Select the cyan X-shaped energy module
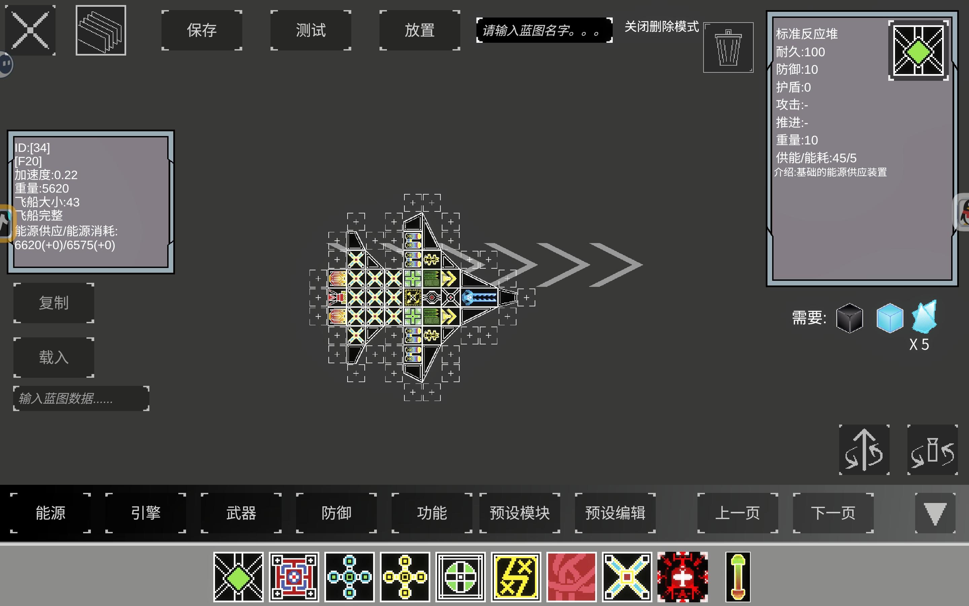 point(627,577)
